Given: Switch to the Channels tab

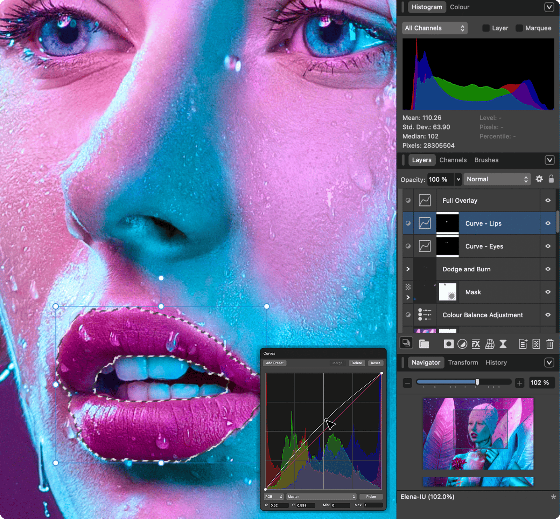Looking at the screenshot, I should point(453,160).
